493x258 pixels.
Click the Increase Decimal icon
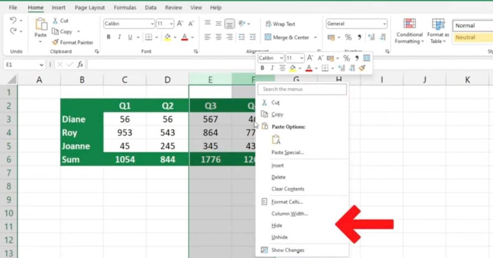(372, 37)
